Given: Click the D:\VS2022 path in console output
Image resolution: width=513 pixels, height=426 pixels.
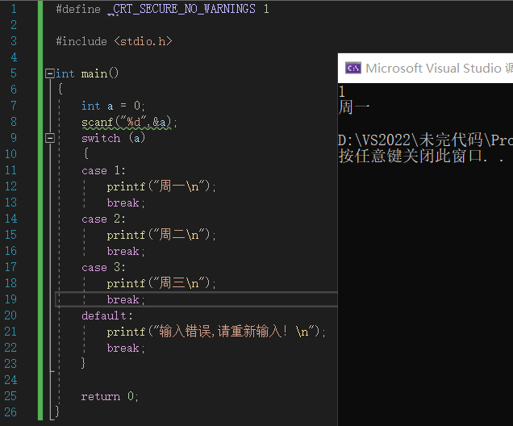Looking at the screenshot, I should (x=425, y=140).
